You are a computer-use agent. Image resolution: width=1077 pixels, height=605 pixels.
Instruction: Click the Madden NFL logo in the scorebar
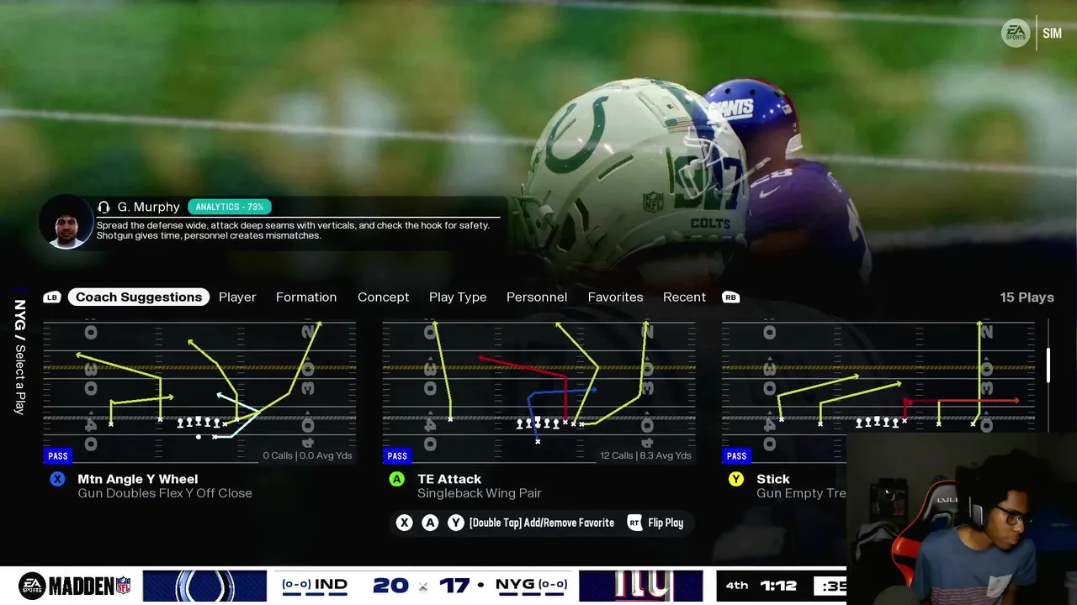click(x=75, y=586)
